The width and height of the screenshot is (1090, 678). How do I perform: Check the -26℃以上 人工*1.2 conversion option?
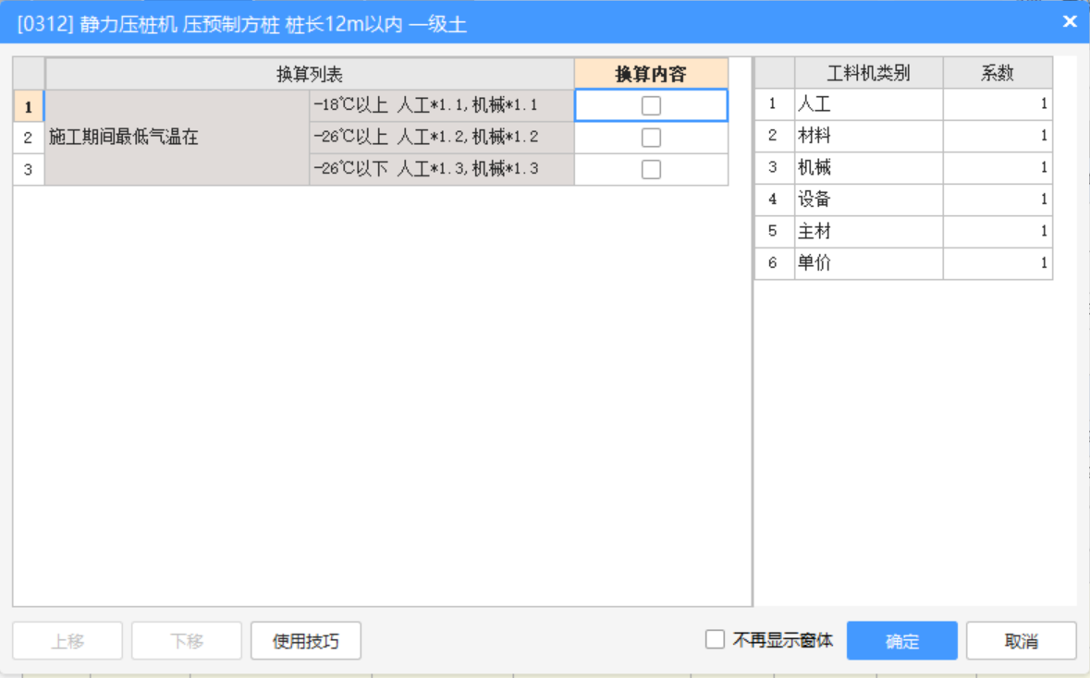[x=651, y=137]
